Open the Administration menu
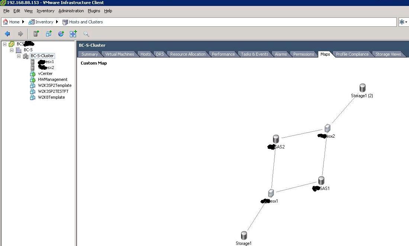 coord(71,11)
